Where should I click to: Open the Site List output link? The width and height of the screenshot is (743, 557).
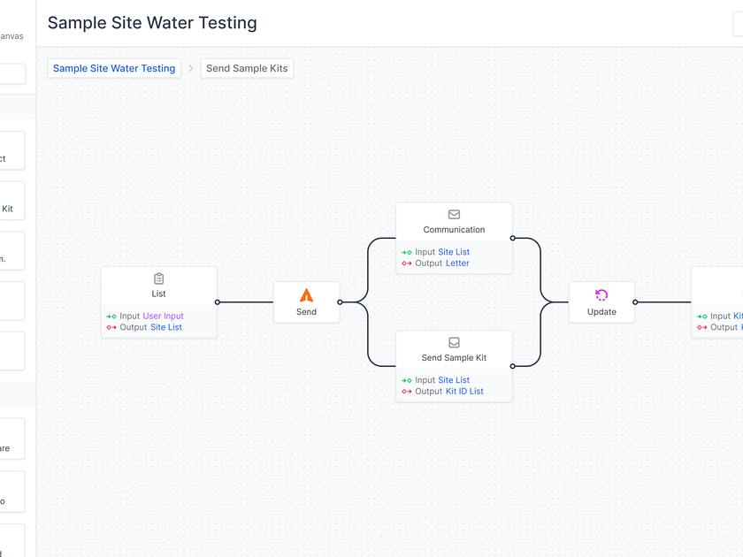165,326
